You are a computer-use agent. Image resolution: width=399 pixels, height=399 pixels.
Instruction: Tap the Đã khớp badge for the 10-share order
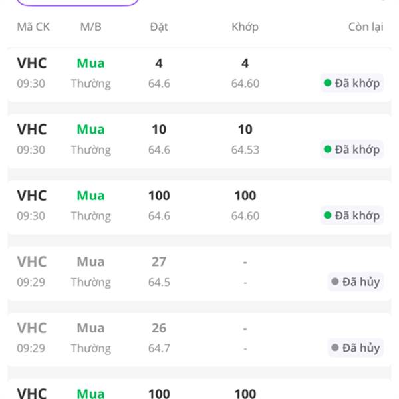point(352,150)
